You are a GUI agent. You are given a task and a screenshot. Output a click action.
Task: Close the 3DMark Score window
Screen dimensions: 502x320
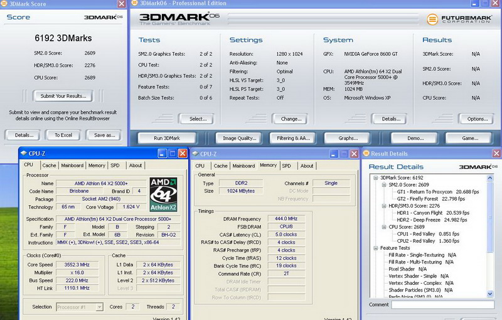(x=122, y=4)
